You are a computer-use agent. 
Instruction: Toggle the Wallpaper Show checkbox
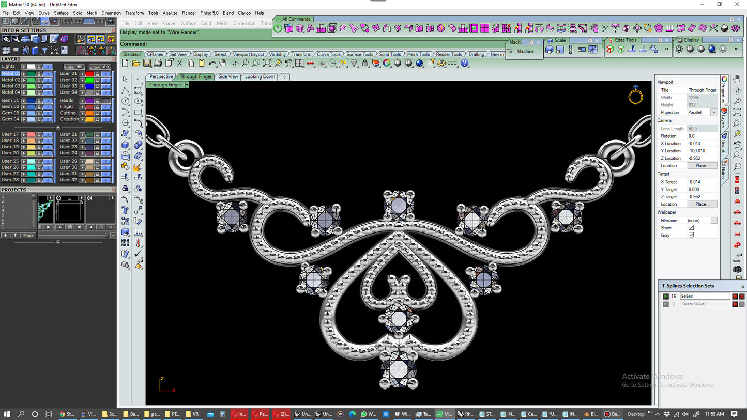[x=691, y=228]
